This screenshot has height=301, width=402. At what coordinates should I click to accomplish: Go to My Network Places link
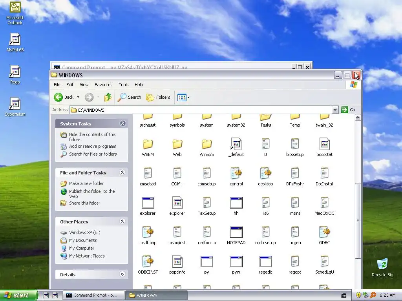[x=87, y=256]
